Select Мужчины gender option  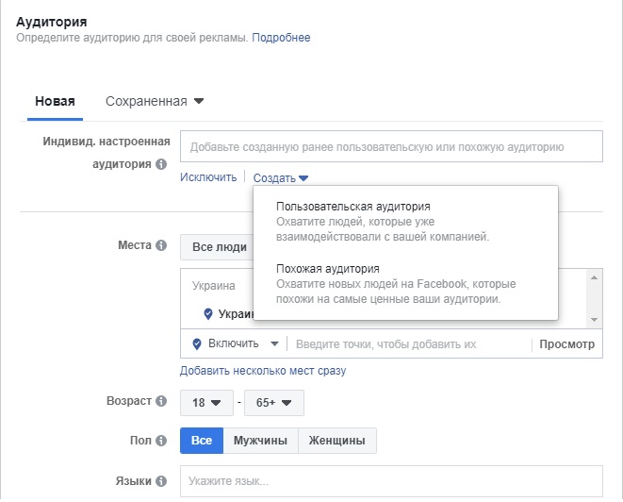(260, 441)
